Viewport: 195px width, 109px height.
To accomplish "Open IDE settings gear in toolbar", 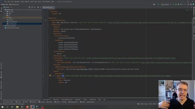I will (191, 4).
